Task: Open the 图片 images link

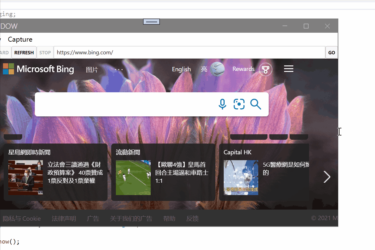Action: click(x=92, y=70)
